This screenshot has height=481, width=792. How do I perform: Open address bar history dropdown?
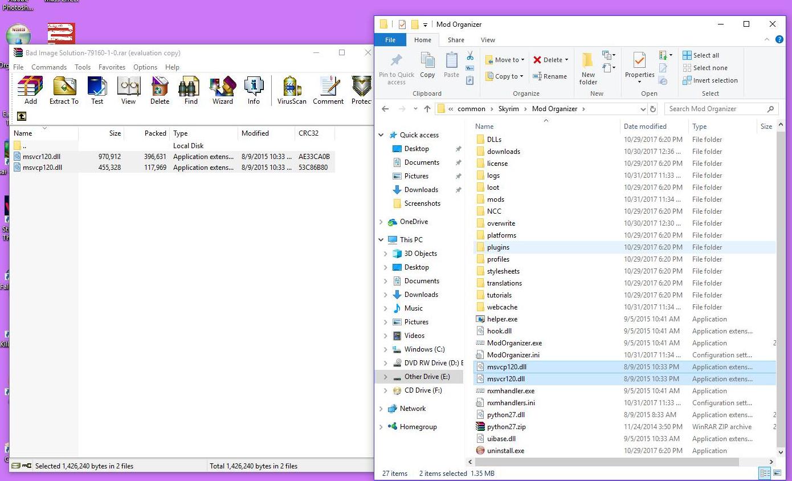pos(643,109)
